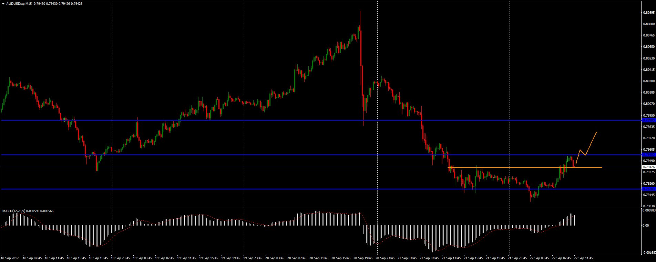Click the 0.79835 price scale value

click(649, 127)
